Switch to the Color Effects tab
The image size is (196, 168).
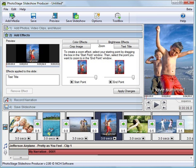[x=80, y=42]
